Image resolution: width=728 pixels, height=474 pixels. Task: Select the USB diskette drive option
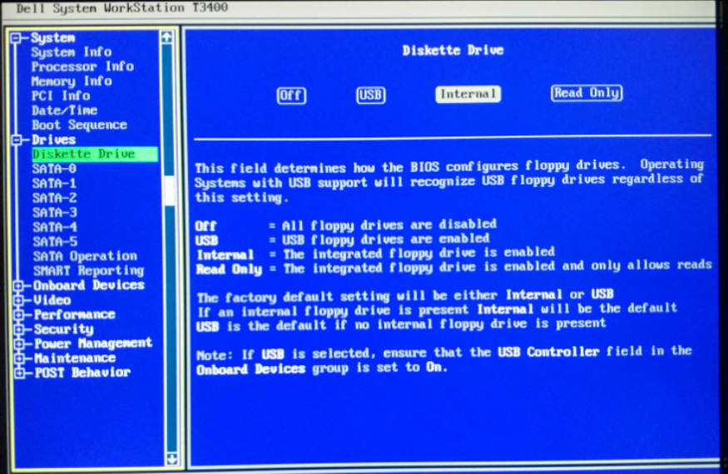point(370,95)
